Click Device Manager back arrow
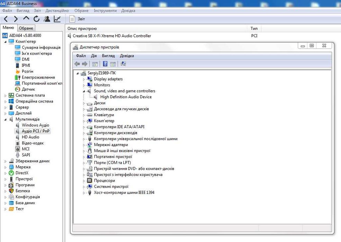The width and height of the screenshot is (341, 242). tap(77, 64)
